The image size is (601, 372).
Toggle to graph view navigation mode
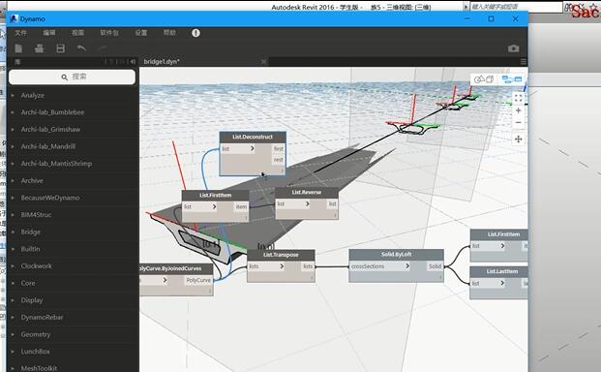pos(512,79)
